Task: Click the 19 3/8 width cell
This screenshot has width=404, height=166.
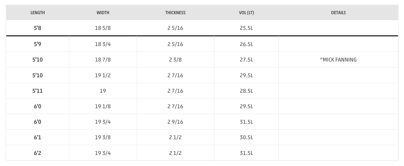Action: 103,137
